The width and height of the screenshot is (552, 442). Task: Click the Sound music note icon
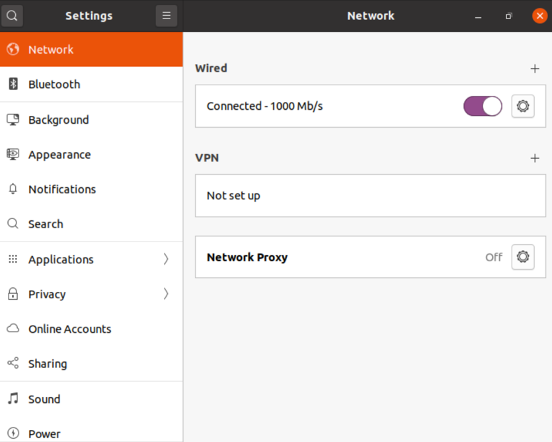pos(13,399)
